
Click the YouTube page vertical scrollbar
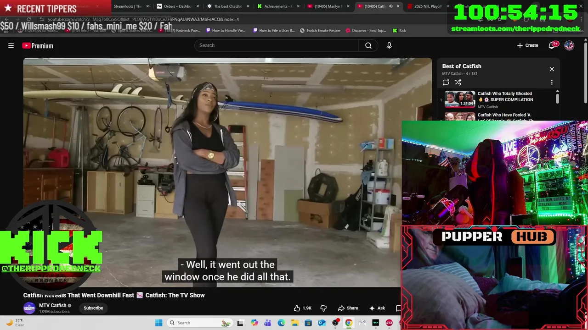[586, 73]
